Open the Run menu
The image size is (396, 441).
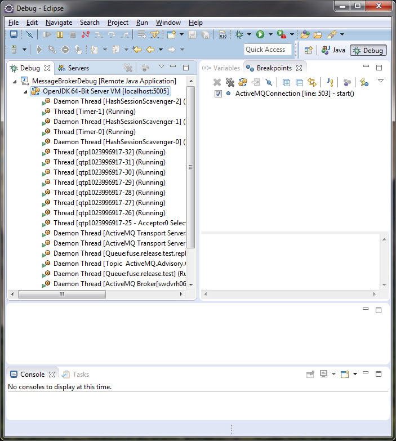[x=142, y=23]
